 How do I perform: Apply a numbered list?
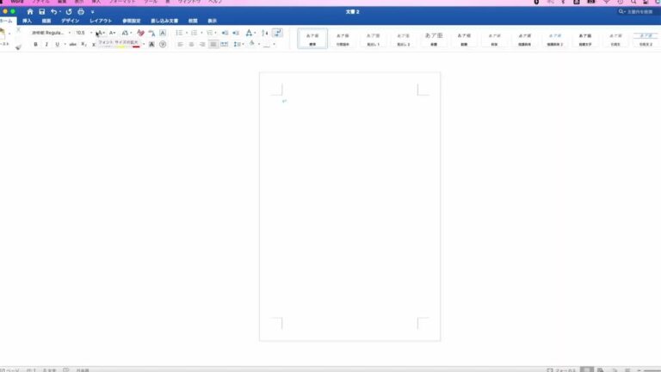(x=194, y=33)
